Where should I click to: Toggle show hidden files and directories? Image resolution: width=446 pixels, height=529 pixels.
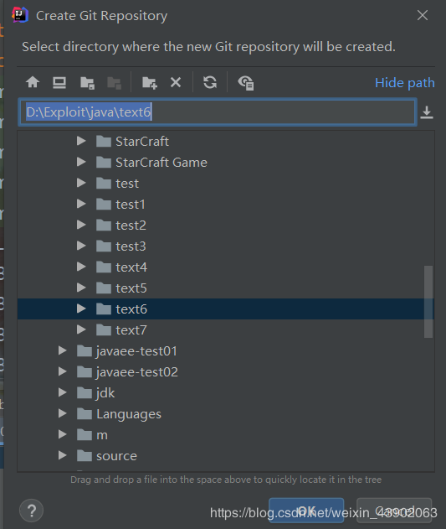(246, 83)
